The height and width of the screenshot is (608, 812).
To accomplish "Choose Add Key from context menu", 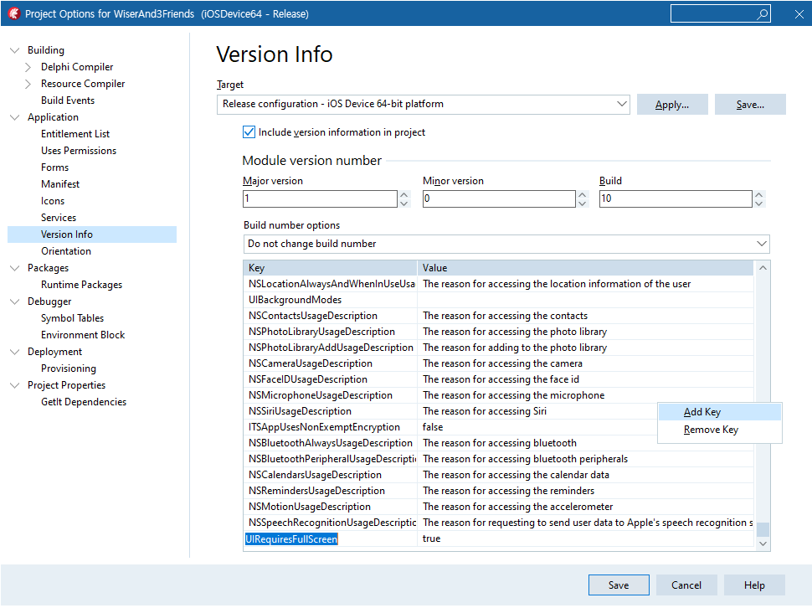I will tap(720, 412).
